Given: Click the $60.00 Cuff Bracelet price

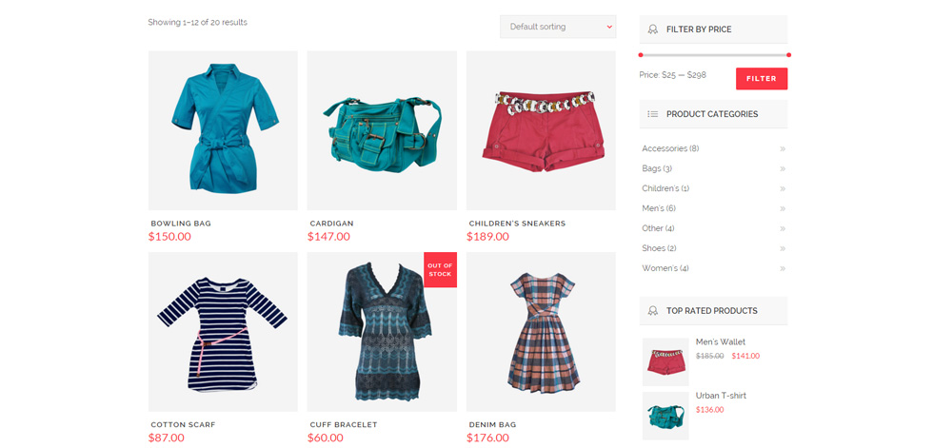Looking at the screenshot, I should coord(326,438).
